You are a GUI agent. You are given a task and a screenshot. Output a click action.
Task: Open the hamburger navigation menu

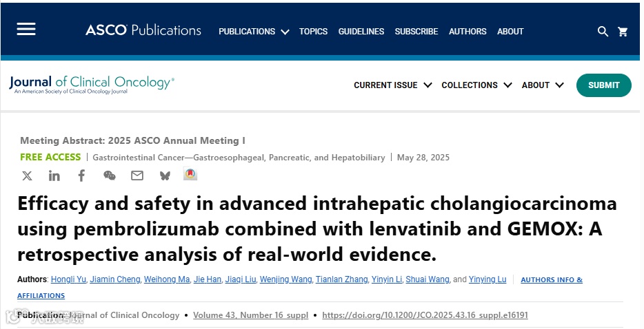click(x=26, y=29)
